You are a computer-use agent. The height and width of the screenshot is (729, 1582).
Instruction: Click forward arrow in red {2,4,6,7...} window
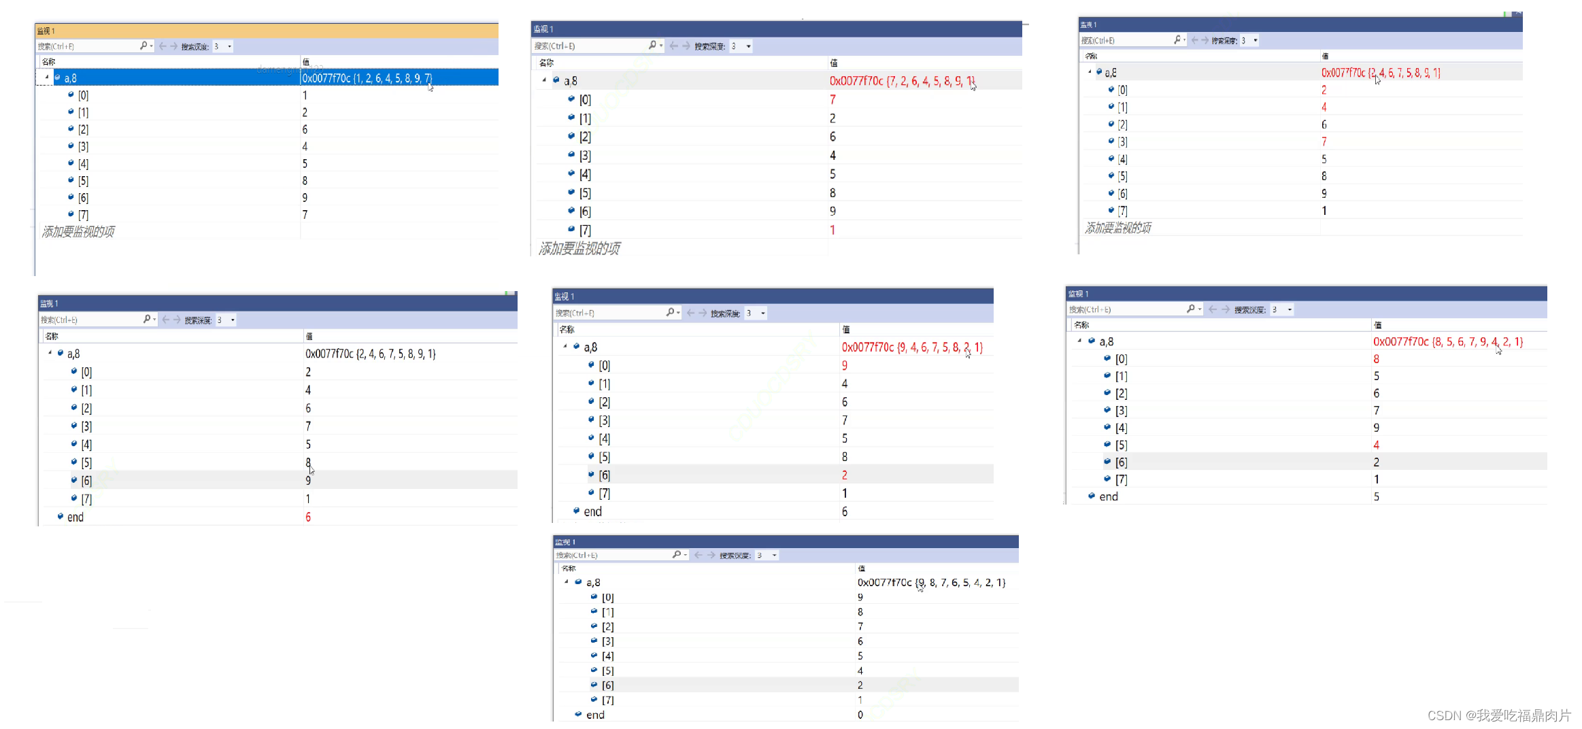pyautogui.click(x=1205, y=40)
